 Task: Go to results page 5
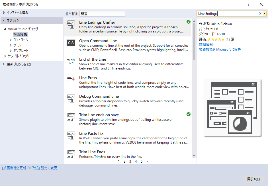(142, 162)
